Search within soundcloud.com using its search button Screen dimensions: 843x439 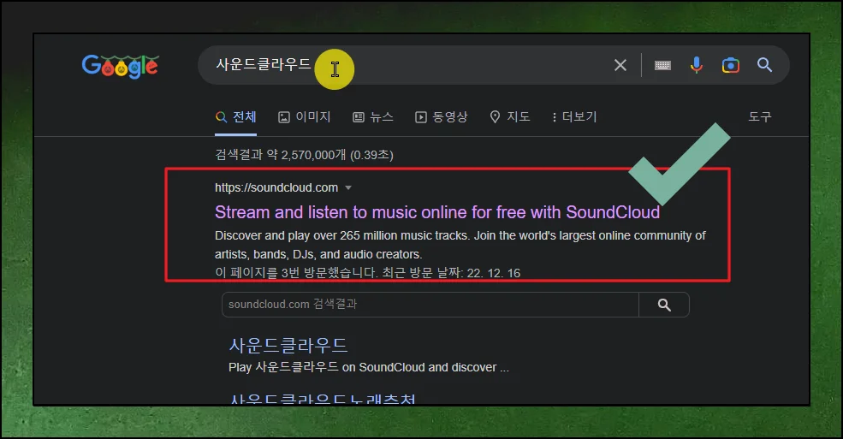click(x=664, y=305)
